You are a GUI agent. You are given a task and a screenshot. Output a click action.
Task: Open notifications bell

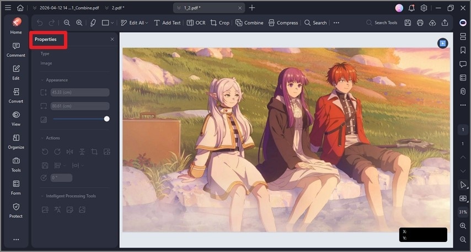coord(411,8)
